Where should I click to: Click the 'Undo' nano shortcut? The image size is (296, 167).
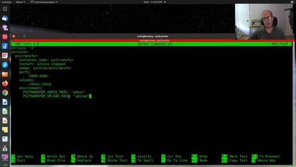tap(203, 156)
